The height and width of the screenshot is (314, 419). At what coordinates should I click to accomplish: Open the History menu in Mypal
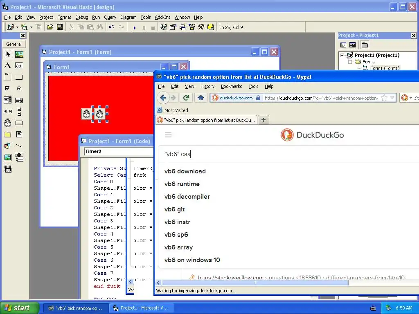(207, 86)
